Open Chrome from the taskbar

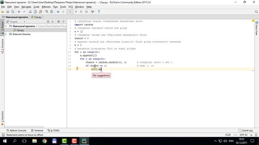click(x=45, y=141)
